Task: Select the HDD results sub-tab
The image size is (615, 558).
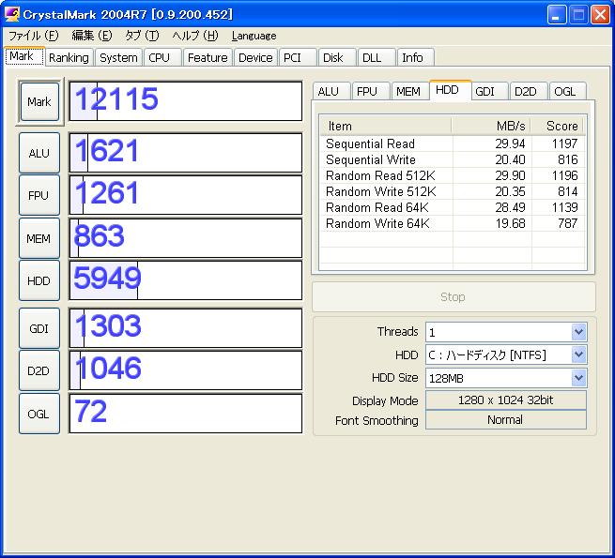Action: pyautogui.click(x=450, y=90)
